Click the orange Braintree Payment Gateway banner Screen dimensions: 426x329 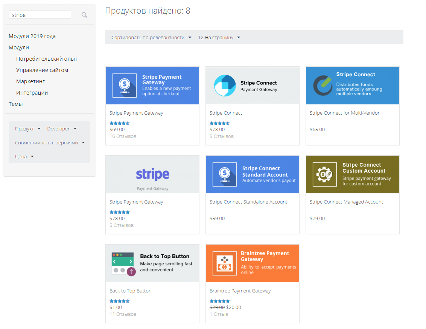(x=253, y=263)
